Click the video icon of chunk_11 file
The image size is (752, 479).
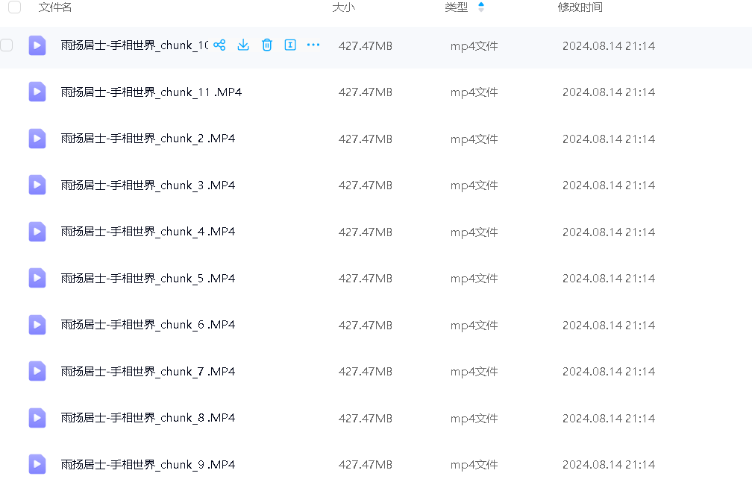pos(37,92)
